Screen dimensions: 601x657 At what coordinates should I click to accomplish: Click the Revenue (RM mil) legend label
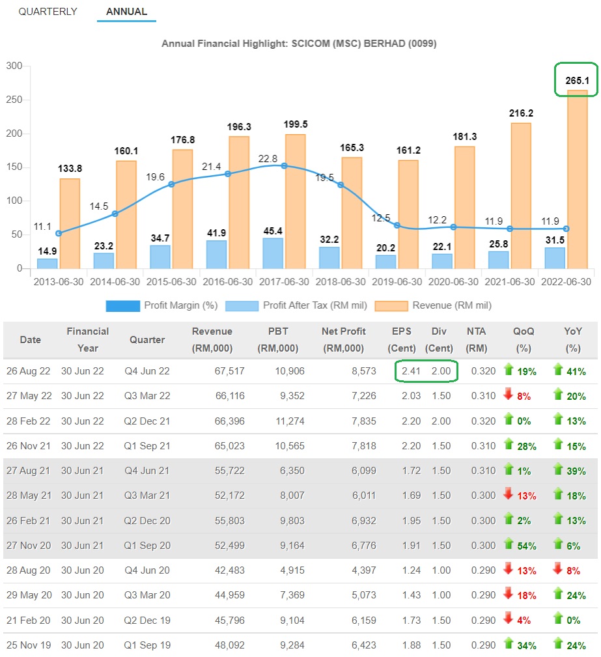tap(452, 305)
